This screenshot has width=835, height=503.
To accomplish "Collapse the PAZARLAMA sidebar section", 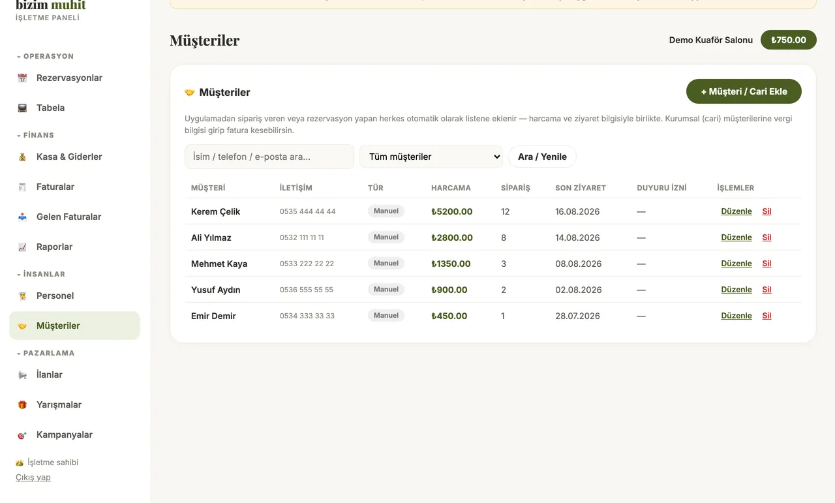I will point(45,353).
